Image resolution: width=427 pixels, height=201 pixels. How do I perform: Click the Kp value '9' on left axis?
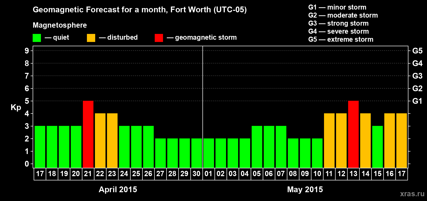pyautogui.click(x=27, y=51)
